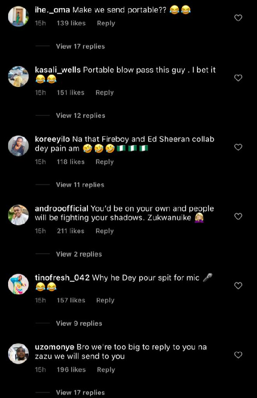257x398 pixels.
Task: Tap the heart icon on koreeyilo's comment
Action: pos(238,147)
